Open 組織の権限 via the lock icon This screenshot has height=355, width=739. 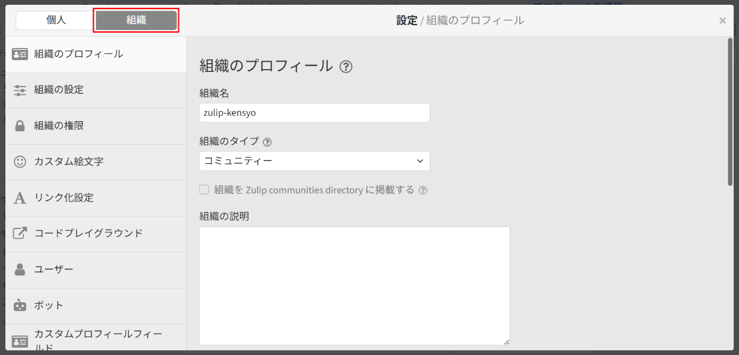pos(20,126)
